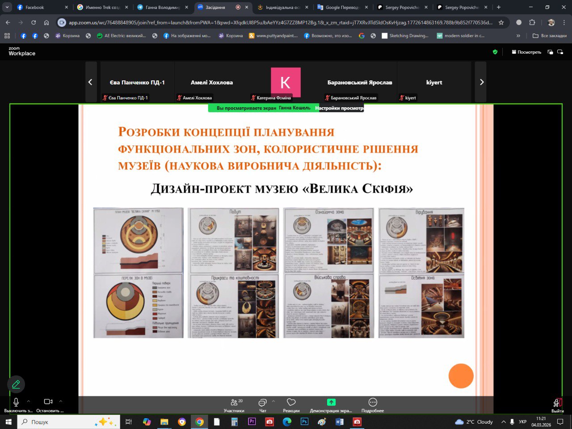Image resolution: width=572 pixels, height=429 pixels.
Task: Click the green Демонстрация экрана share icon
Action: [331, 402]
